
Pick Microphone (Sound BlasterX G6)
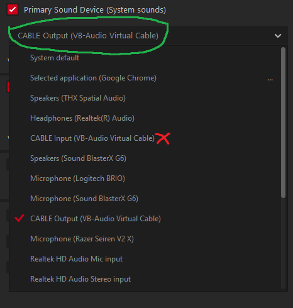click(145, 199)
